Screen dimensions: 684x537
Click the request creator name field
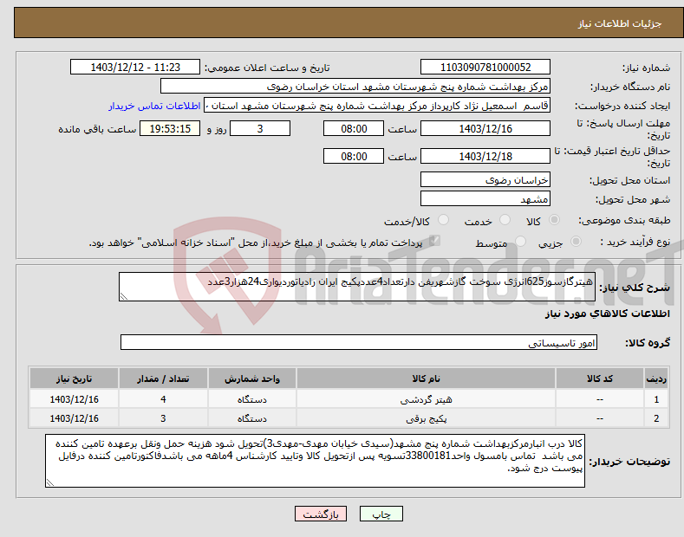[377, 106]
